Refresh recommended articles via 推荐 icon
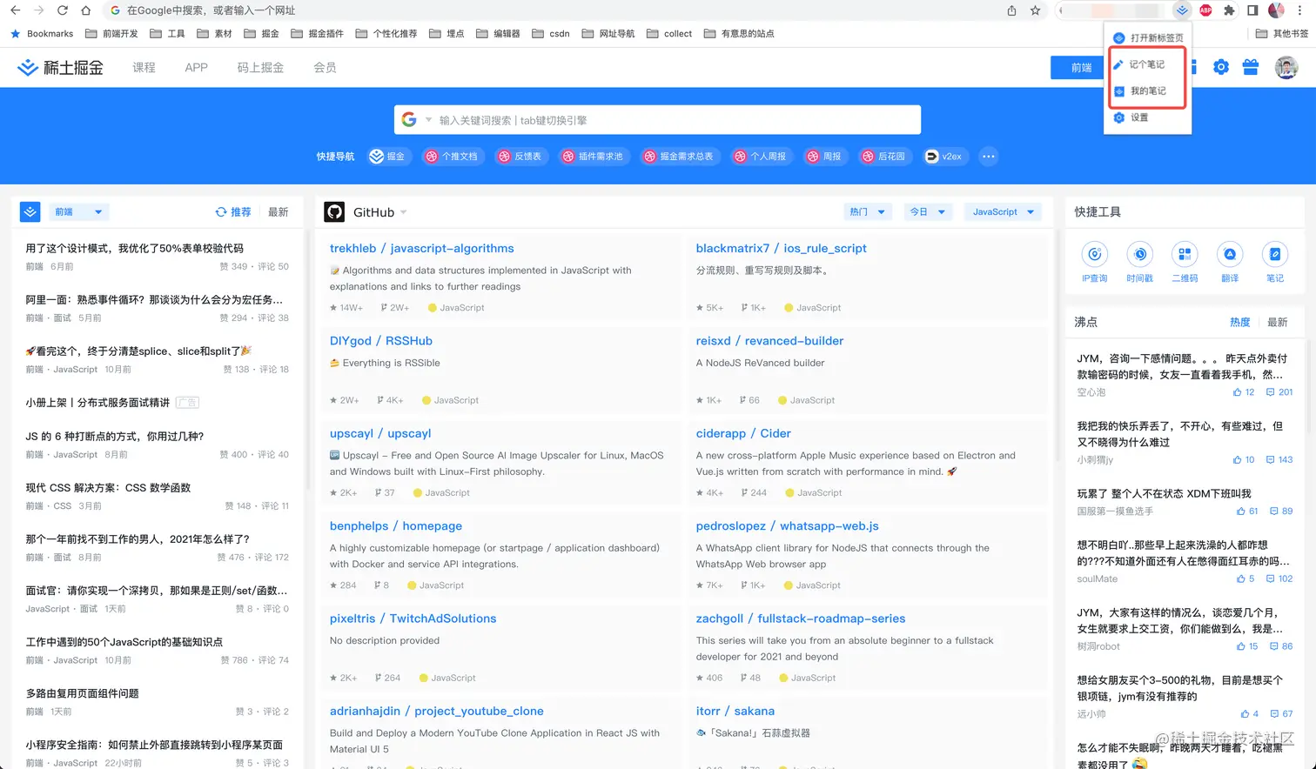The width and height of the screenshot is (1316, 769). [221, 212]
